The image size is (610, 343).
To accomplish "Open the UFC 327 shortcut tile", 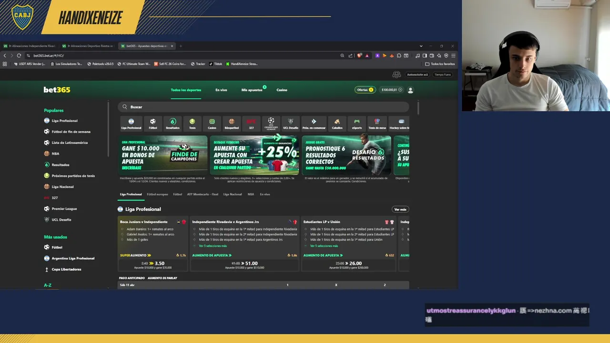I will (x=251, y=123).
